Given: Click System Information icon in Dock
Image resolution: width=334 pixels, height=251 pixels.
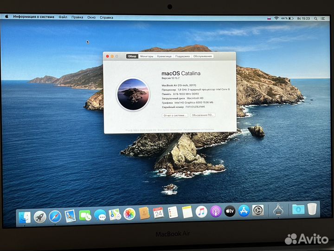Looking at the screenshot, I should click(x=278, y=210).
